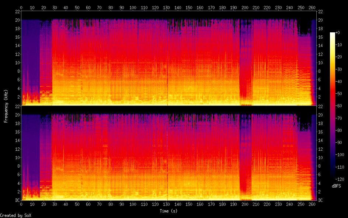Image resolution: width=348 pixels, height=218 pixels.
Task: Click the white top end of the color bar
Action: (x=333, y=34)
